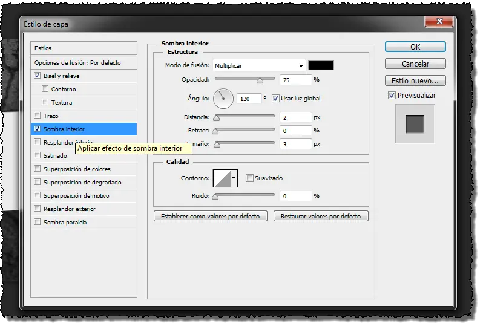Enable the Satinado checkbox
The image size is (483, 329).
pos(38,155)
